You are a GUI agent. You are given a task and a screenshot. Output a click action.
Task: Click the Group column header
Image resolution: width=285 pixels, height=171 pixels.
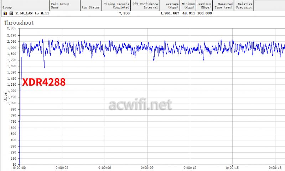(x=25, y=5)
